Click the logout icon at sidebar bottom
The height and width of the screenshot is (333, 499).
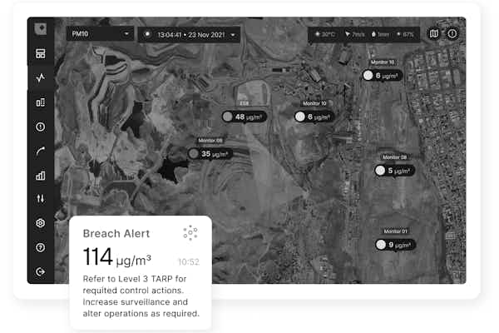click(40, 271)
